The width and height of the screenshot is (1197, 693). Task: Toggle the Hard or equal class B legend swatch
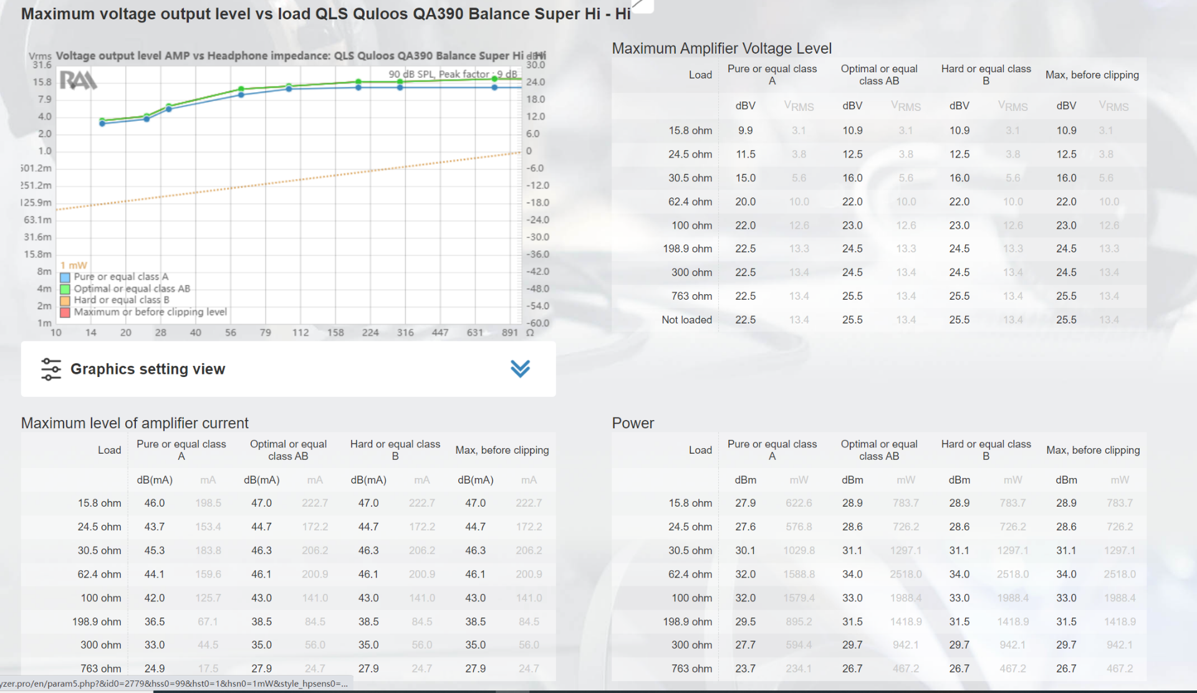[65, 300]
